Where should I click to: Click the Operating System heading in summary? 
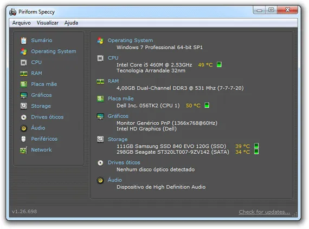[130, 40]
